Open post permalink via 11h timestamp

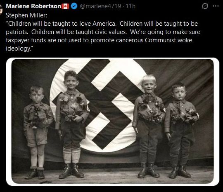(x=130, y=6)
